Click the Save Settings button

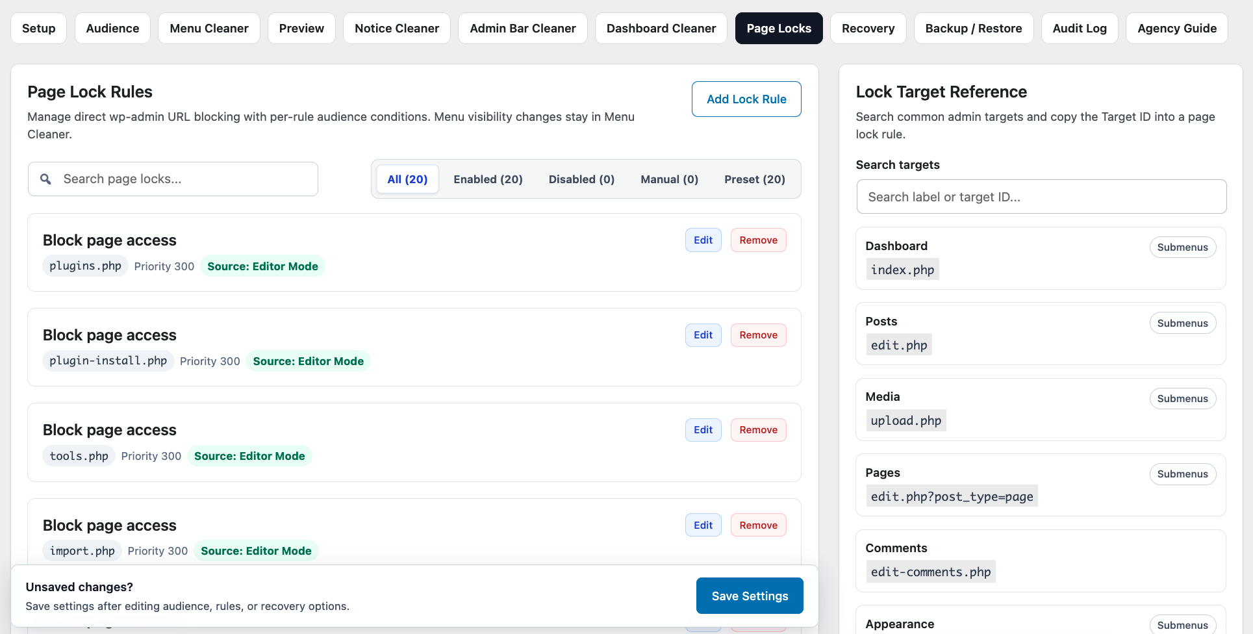[750, 596]
